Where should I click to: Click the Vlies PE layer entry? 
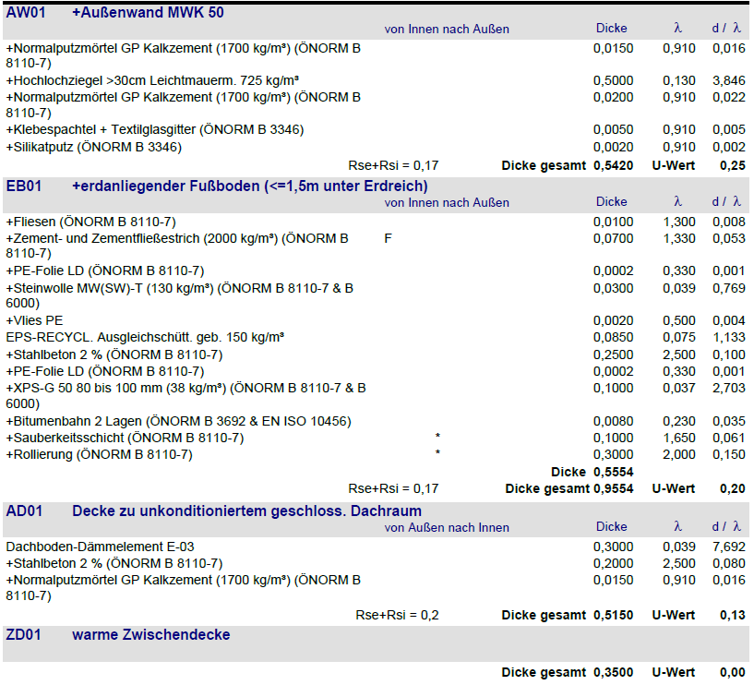pyautogui.click(x=35, y=321)
